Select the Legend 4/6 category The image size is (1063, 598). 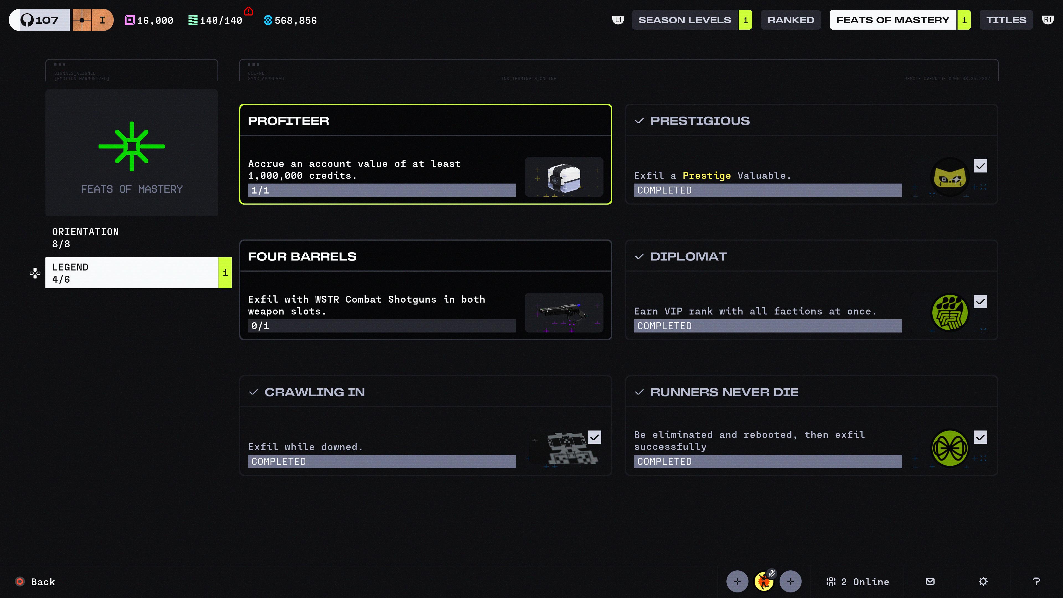pyautogui.click(x=138, y=273)
